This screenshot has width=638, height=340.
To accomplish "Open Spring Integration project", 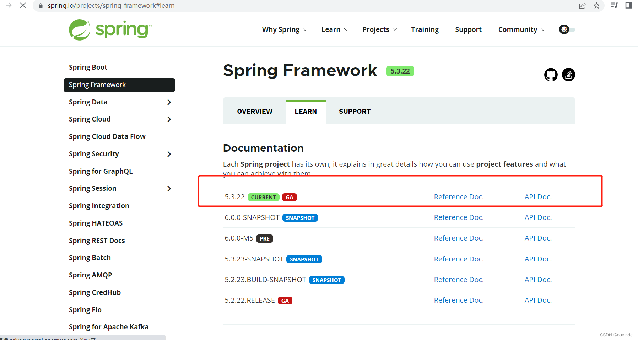I will tap(99, 206).
